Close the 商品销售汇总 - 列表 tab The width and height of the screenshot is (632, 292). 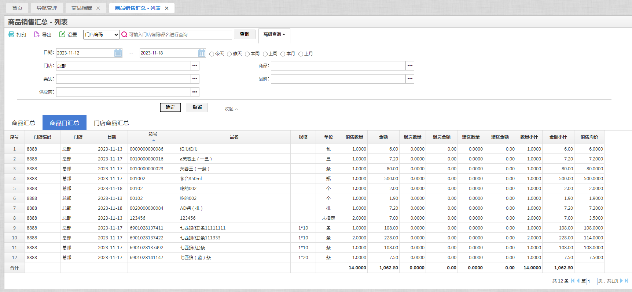tap(166, 8)
